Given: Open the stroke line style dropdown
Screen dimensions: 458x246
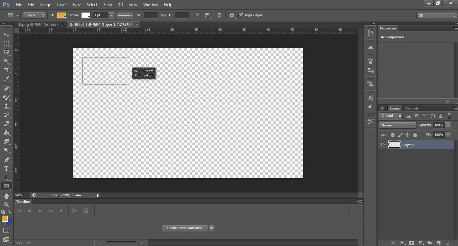Looking at the screenshot, I should (x=125, y=15).
